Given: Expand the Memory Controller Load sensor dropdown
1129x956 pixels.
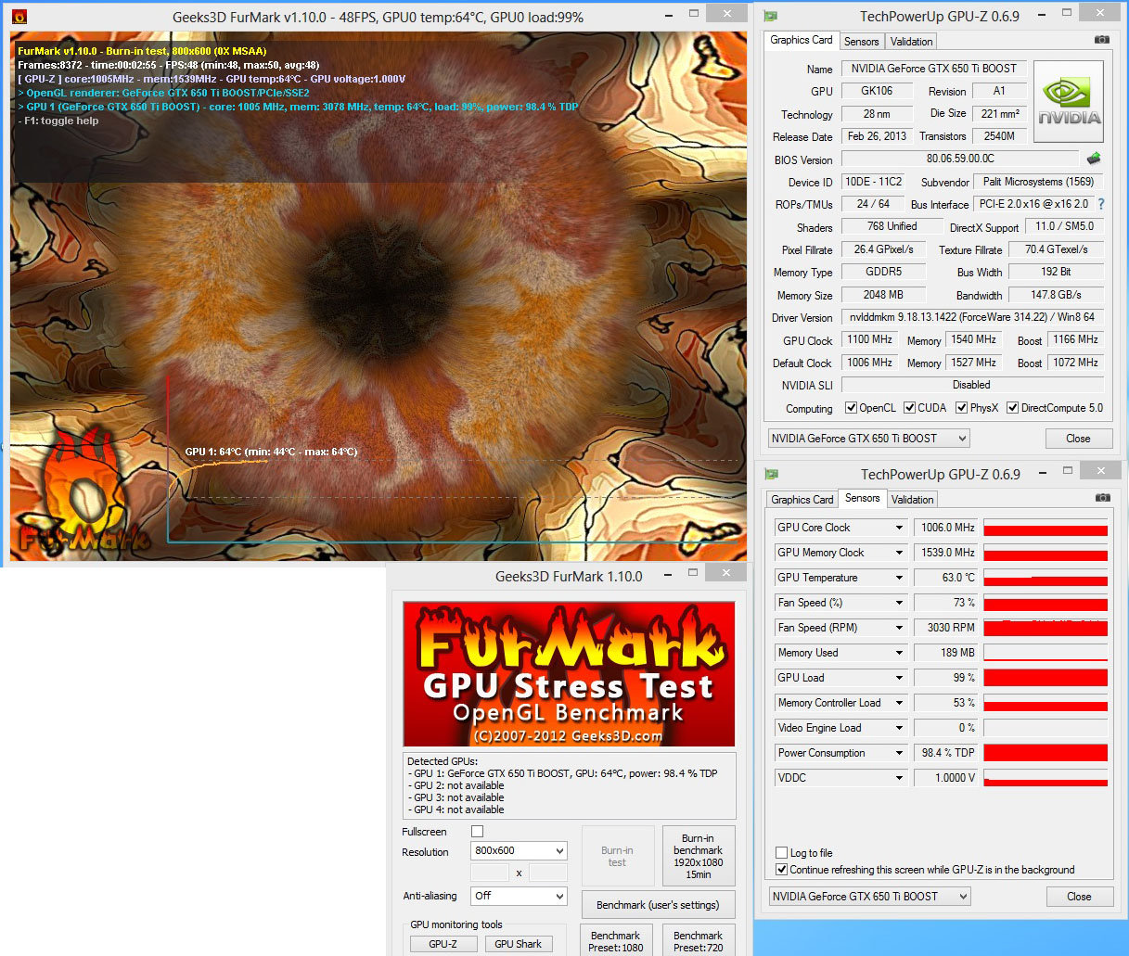Looking at the screenshot, I should pos(899,703).
